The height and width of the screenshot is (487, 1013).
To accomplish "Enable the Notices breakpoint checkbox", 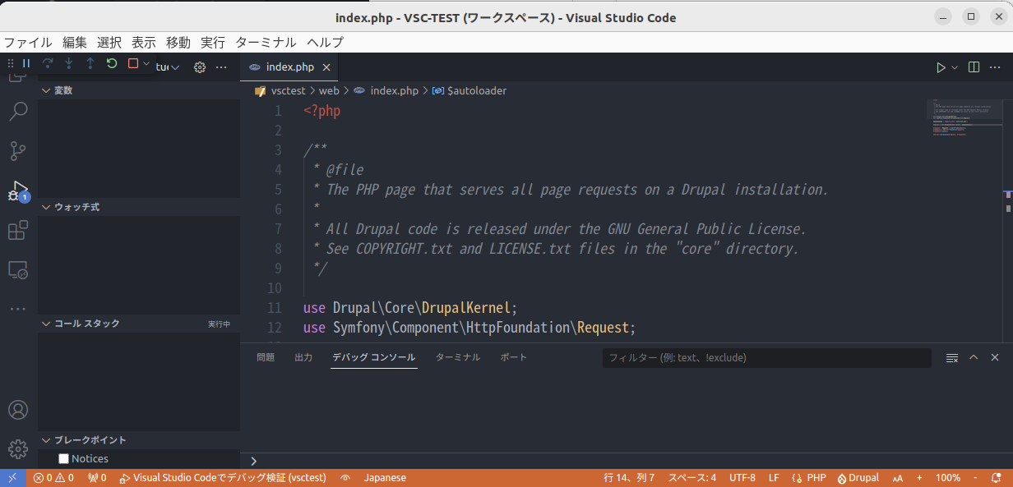I will point(63,459).
